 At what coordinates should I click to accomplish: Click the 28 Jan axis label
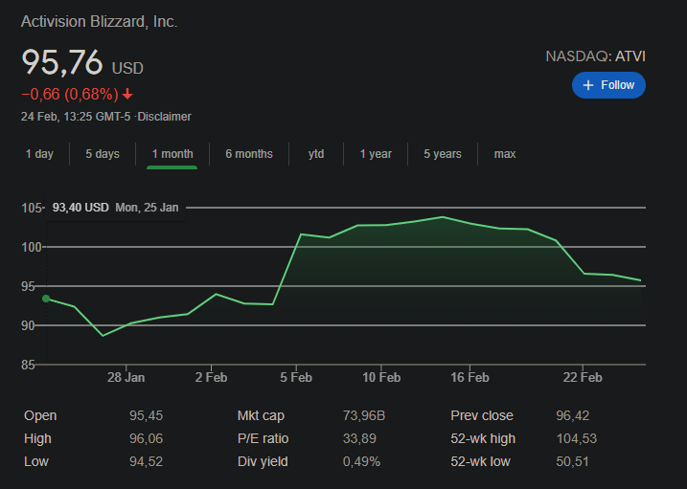click(x=126, y=377)
